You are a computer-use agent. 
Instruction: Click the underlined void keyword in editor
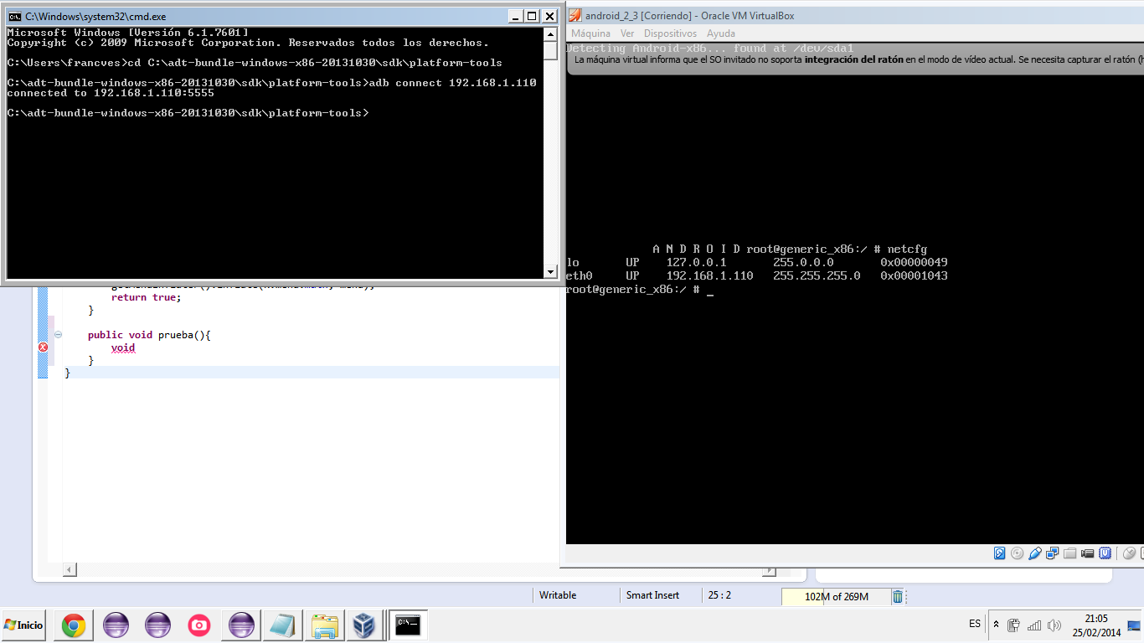[x=123, y=348]
